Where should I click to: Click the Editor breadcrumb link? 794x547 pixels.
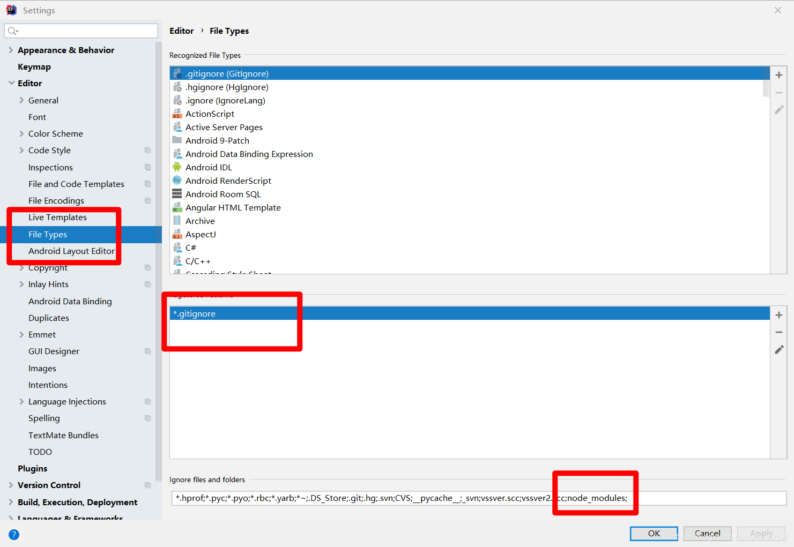182,31
